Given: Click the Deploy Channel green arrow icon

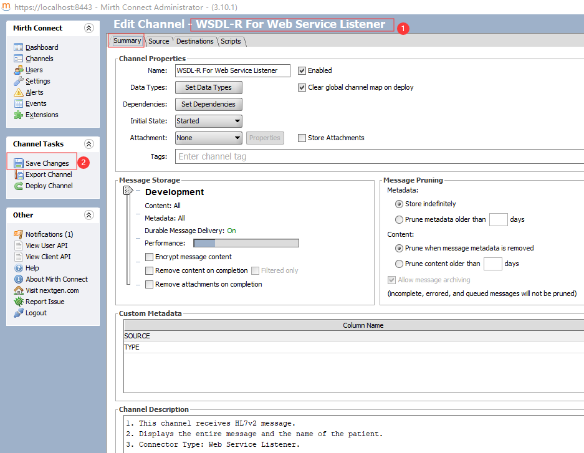Looking at the screenshot, I should [18, 186].
